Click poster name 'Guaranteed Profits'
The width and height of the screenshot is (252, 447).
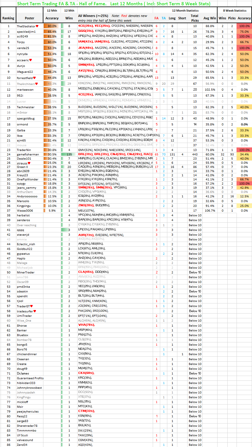click(x=30, y=378)
